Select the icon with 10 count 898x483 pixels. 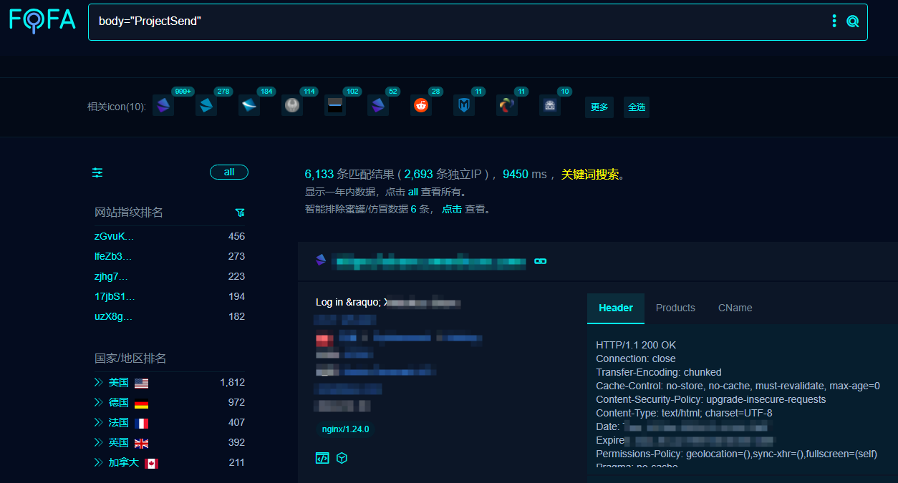[x=550, y=106]
